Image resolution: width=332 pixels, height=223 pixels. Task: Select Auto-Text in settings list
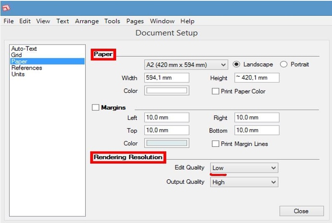click(x=24, y=49)
